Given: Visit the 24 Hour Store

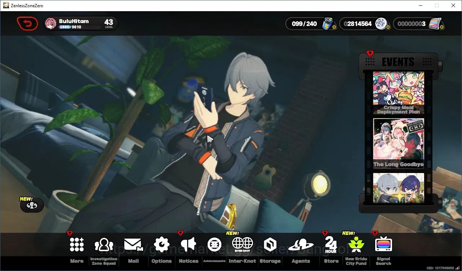Looking at the screenshot, I should coord(331,245).
